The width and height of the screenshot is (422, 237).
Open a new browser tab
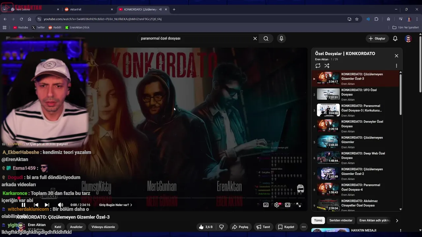click(174, 9)
